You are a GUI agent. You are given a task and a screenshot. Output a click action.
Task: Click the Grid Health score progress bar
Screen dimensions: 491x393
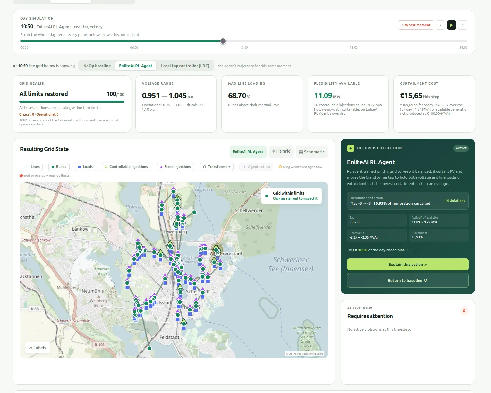coord(72,102)
